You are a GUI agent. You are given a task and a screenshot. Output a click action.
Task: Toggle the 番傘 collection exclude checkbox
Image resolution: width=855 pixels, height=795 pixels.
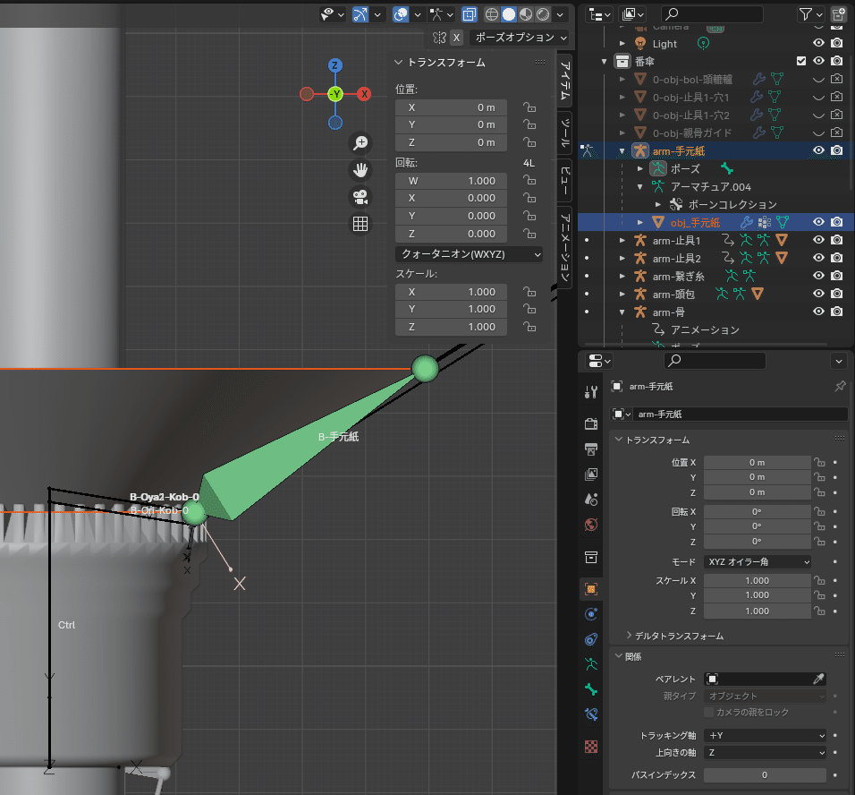click(x=801, y=61)
